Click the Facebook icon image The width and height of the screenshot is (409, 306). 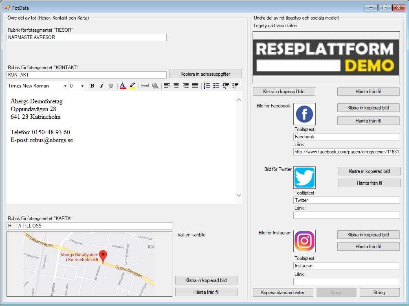[304, 114]
